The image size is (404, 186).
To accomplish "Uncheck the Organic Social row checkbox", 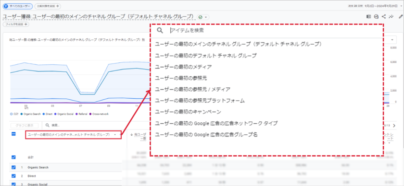I will tap(13, 184).
